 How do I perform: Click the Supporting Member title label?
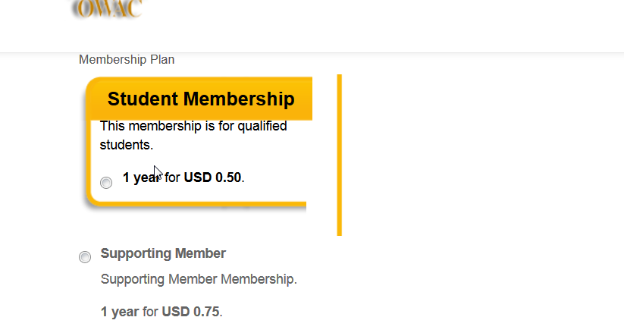(x=163, y=253)
